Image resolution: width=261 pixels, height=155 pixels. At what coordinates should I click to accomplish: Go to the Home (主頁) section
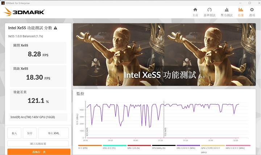(195, 12)
